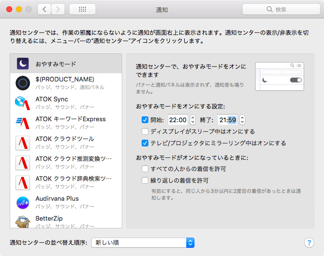This screenshot has width=324, height=256.
Task: Select the おやすみモード row
Action: tap(66, 64)
